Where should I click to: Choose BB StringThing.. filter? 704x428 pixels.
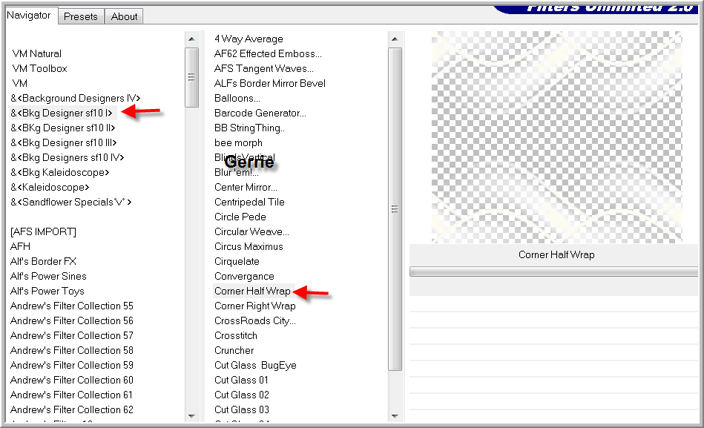click(250, 128)
